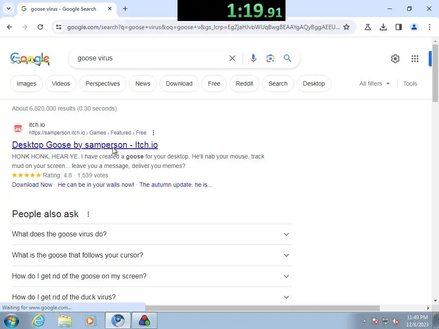The height and width of the screenshot is (329, 439).
Task: Expand What is the goose that follows cursor
Action: (x=151, y=255)
